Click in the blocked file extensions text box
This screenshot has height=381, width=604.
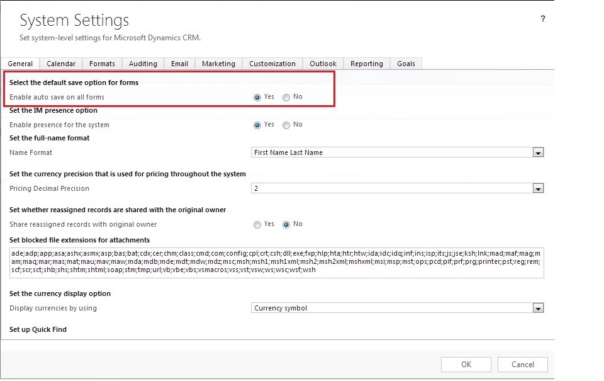point(277,261)
